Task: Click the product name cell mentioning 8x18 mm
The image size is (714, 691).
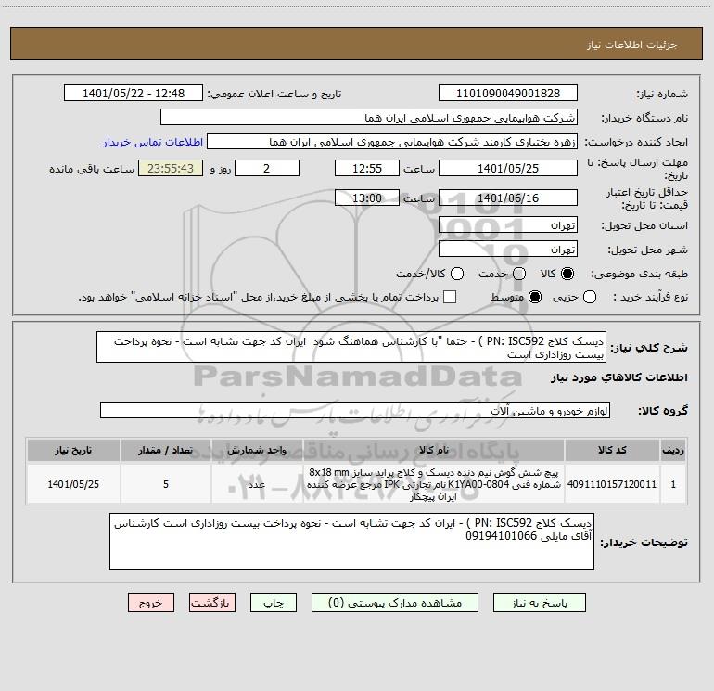Action: click(x=434, y=484)
